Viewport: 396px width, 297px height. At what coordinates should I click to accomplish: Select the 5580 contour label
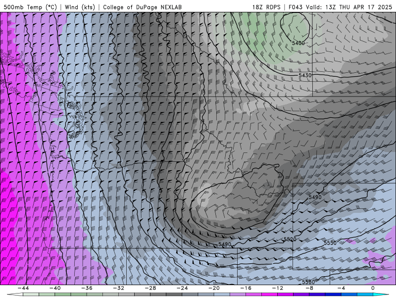click(308, 282)
